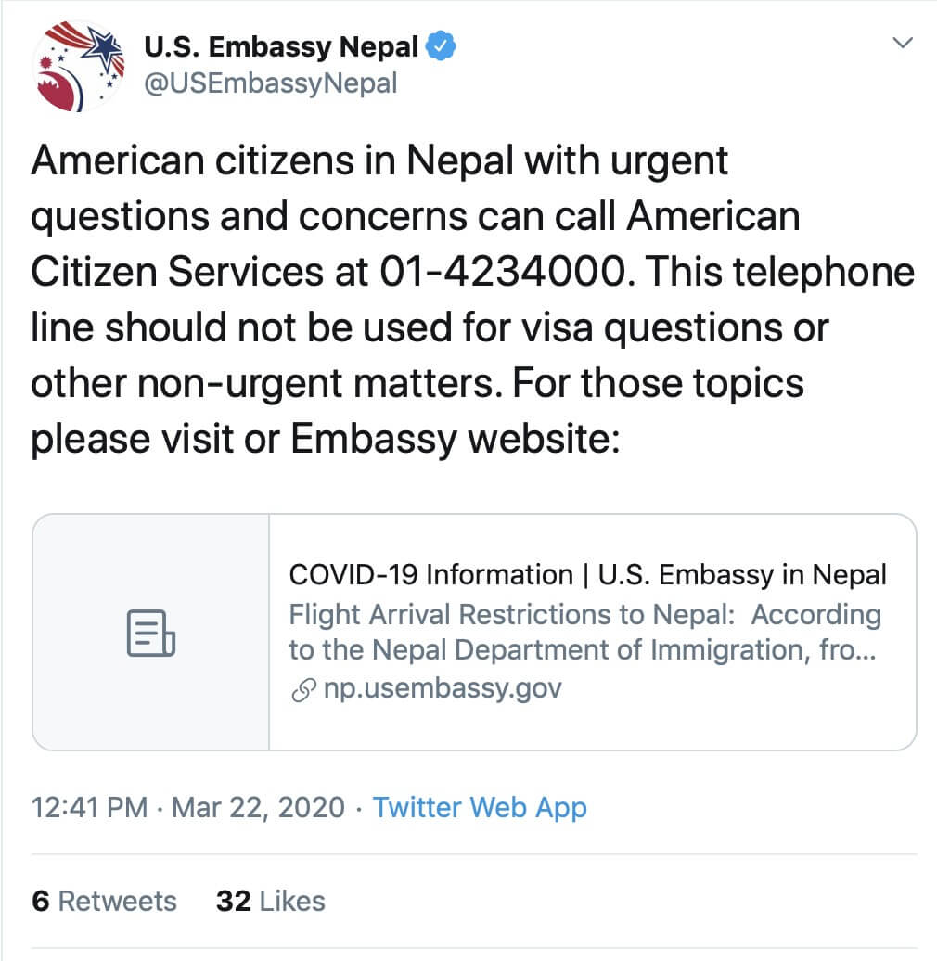Screen dimensions: 937x961
Task: Click the Mar 22, 2020 date
Action: (259, 807)
